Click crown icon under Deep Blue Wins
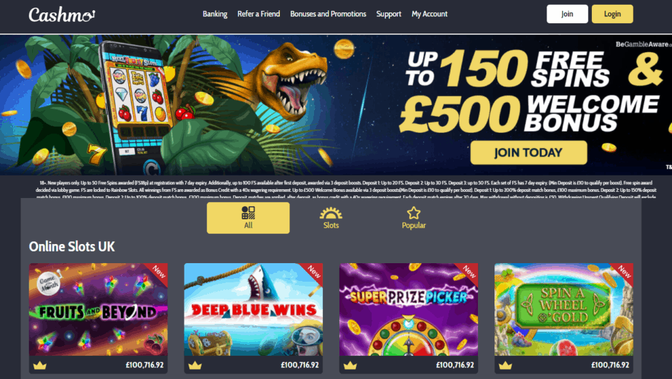 (x=195, y=365)
